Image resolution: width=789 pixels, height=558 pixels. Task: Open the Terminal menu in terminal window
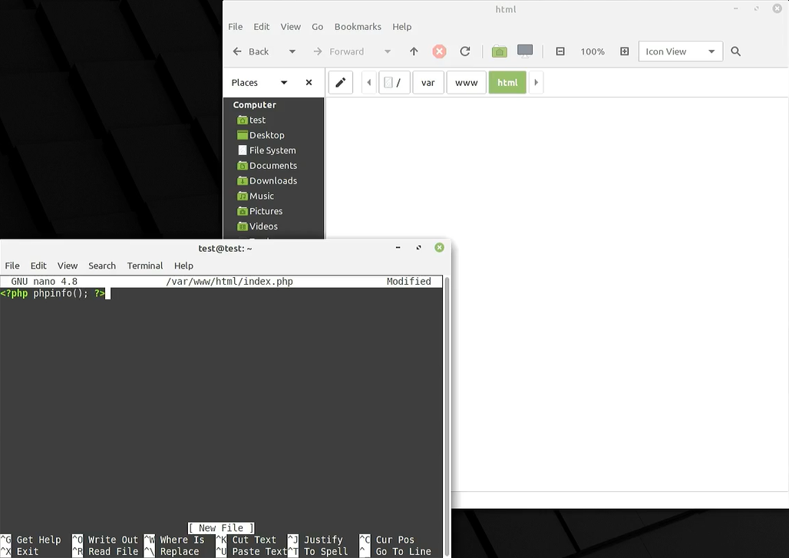(145, 266)
